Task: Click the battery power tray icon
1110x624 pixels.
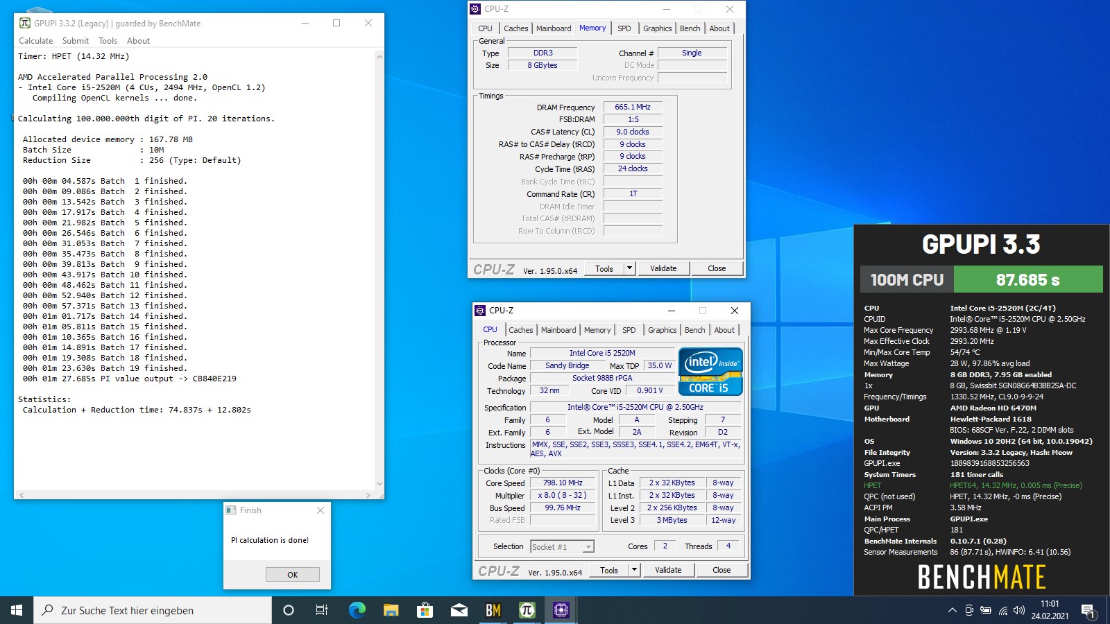Action: coord(986,610)
